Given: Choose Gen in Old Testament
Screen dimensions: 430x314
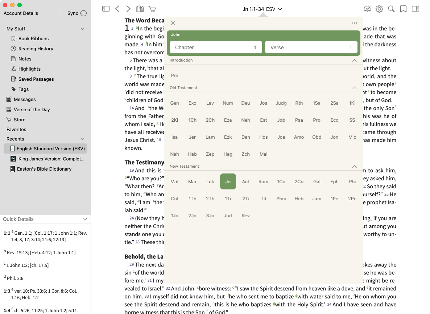Looking at the screenshot, I should click(x=174, y=103).
